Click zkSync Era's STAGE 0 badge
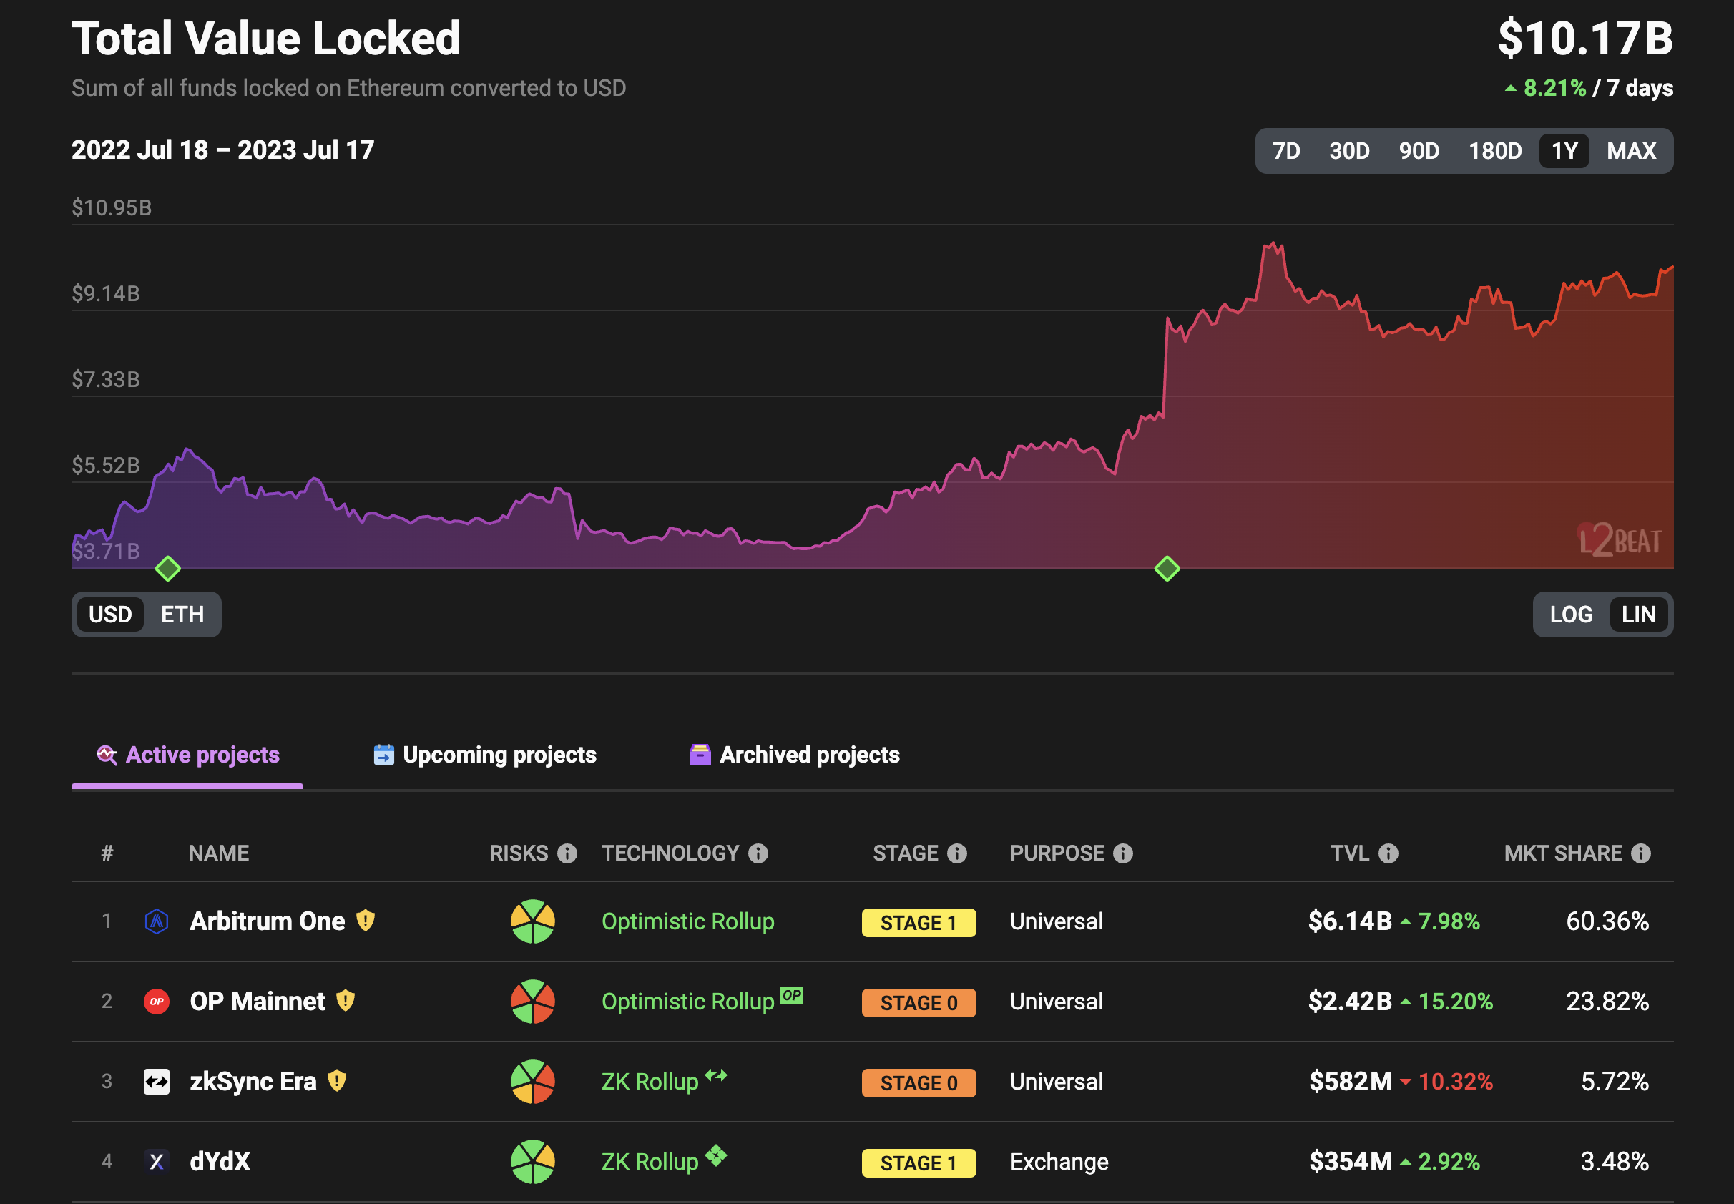This screenshot has width=1734, height=1204. (919, 1082)
